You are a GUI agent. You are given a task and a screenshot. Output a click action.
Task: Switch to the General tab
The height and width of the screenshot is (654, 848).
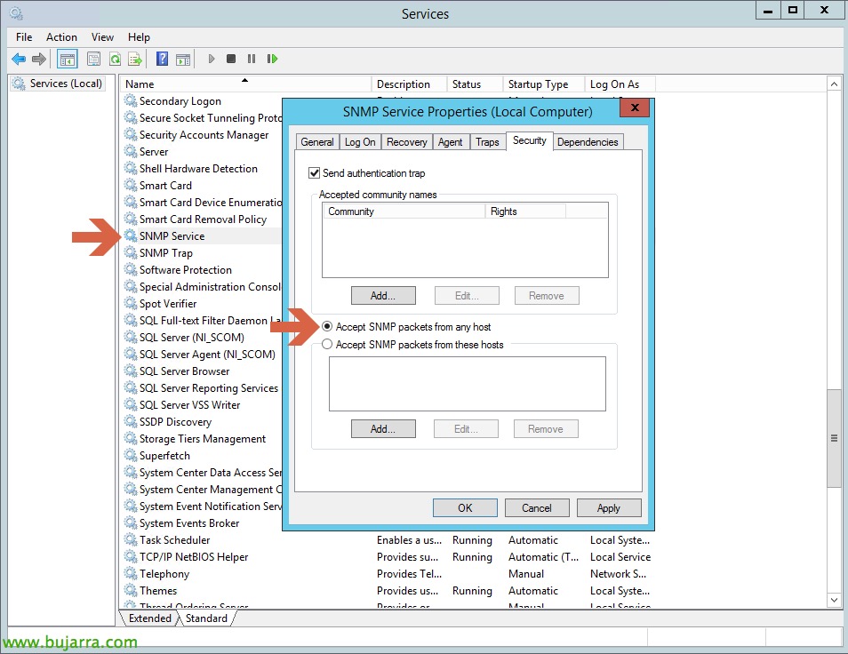[x=317, y=141]
